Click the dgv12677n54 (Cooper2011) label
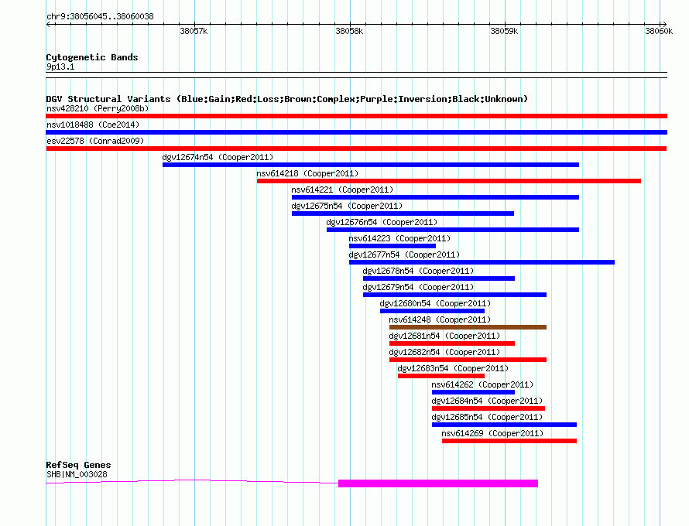689x526 pixels. click(404, 254)
